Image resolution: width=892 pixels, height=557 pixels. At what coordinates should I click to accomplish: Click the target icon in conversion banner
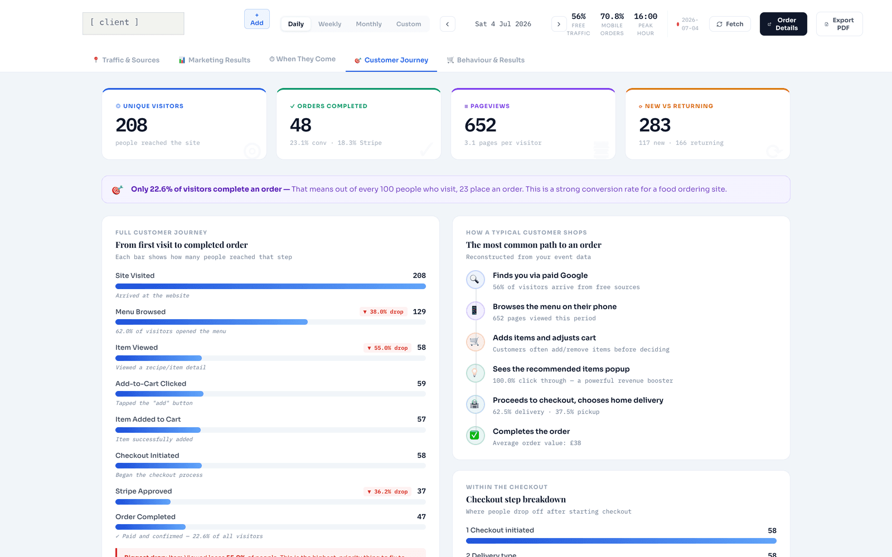pyautogui.click(x=117, y=189)
